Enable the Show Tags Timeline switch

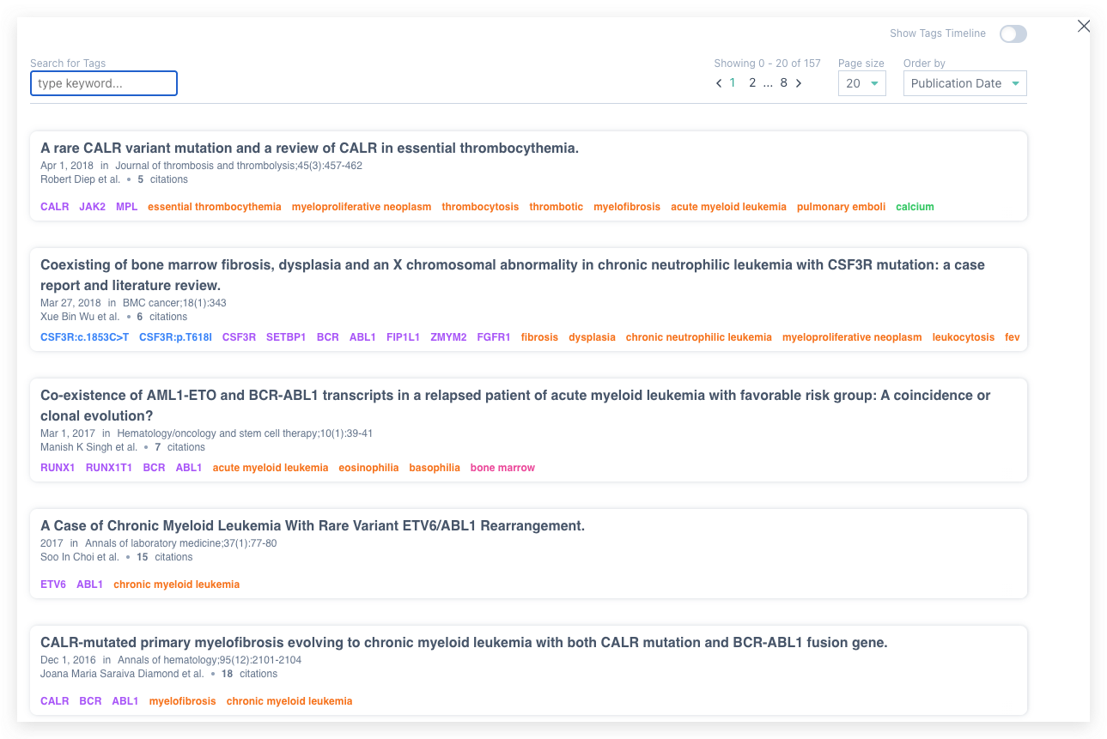pos(1013,33)
